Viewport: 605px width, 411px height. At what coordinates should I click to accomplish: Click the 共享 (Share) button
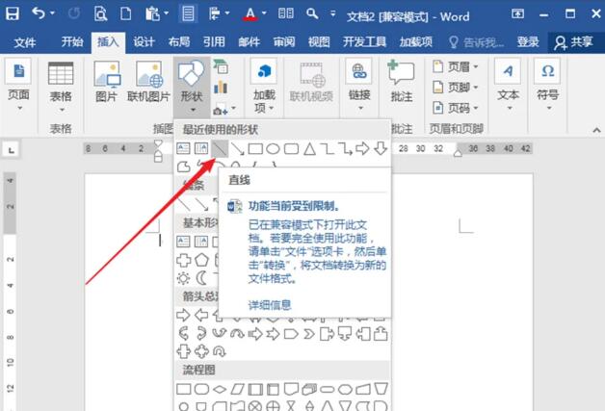click(x=574, y=42)
